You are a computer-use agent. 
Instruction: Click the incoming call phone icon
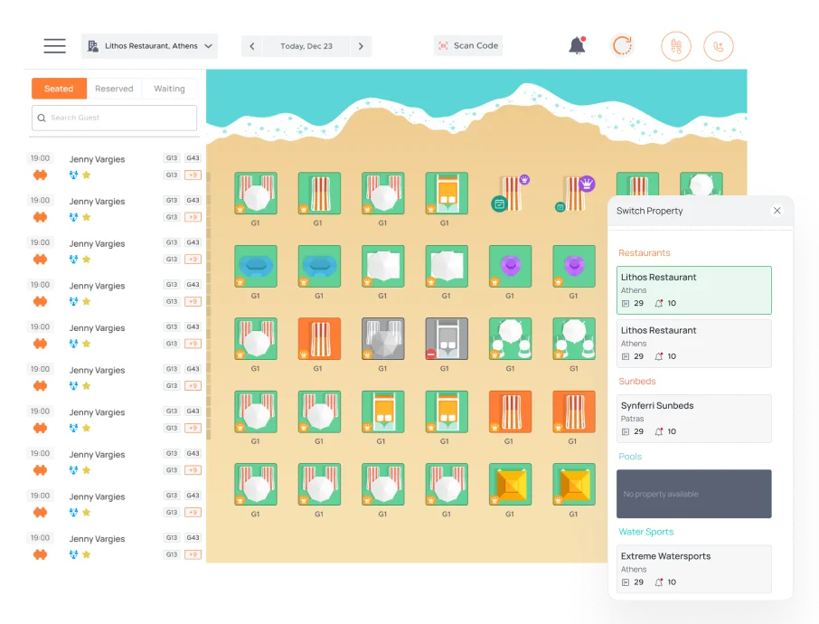tap(718, 46)
